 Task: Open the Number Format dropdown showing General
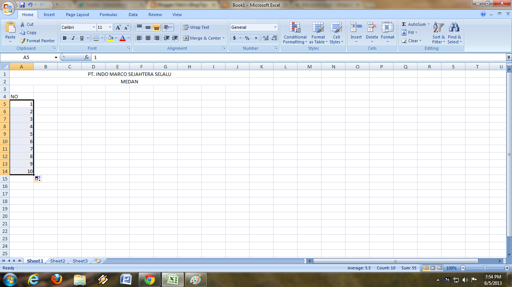(x=253, y=27)
